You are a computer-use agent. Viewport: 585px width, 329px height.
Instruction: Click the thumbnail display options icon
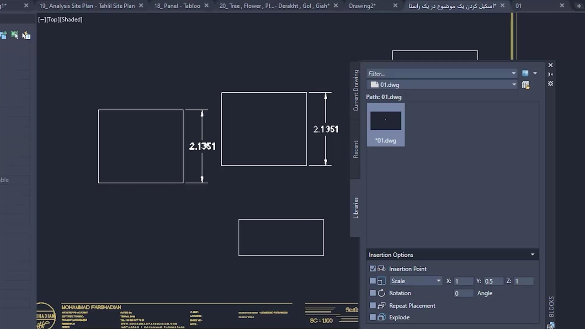pyautogui.click(x=526, y=73)
